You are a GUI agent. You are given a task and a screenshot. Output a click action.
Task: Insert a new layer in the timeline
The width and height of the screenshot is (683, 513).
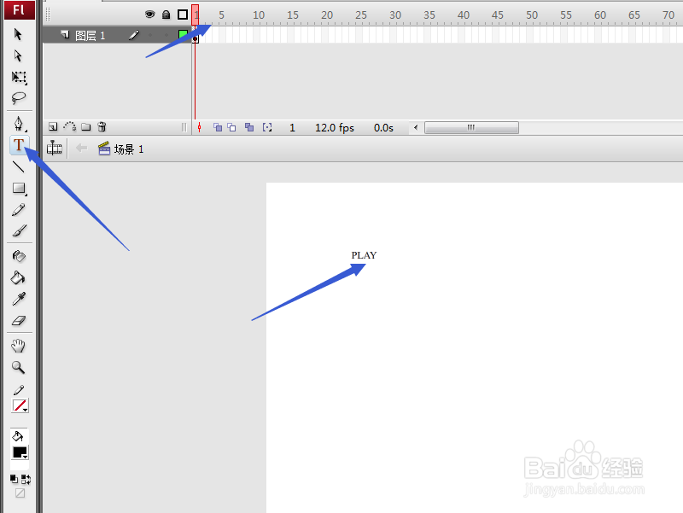[51, 126]
